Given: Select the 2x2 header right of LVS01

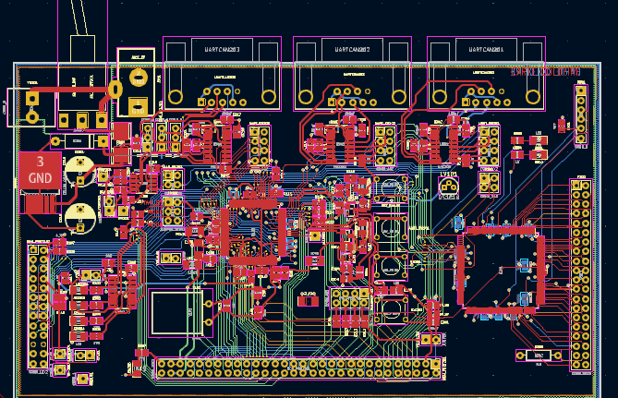Looking at the screenshot, I should pos(489,183).
